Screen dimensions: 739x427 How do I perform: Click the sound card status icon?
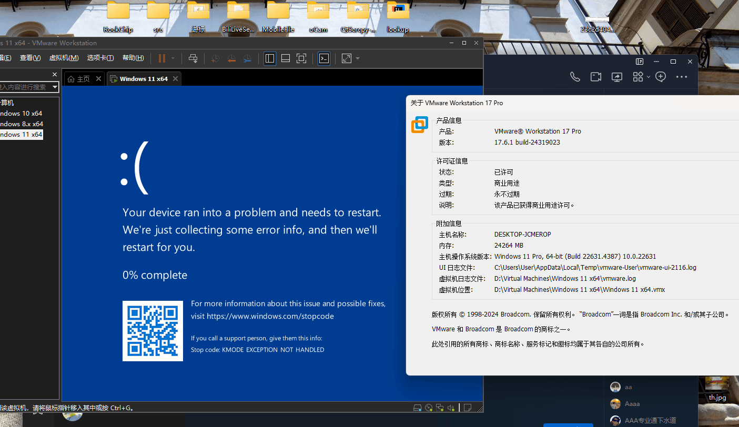(x=451, y=408)
